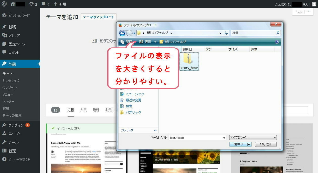Click 新しいフォルダ in the address path

pos(157,33)
